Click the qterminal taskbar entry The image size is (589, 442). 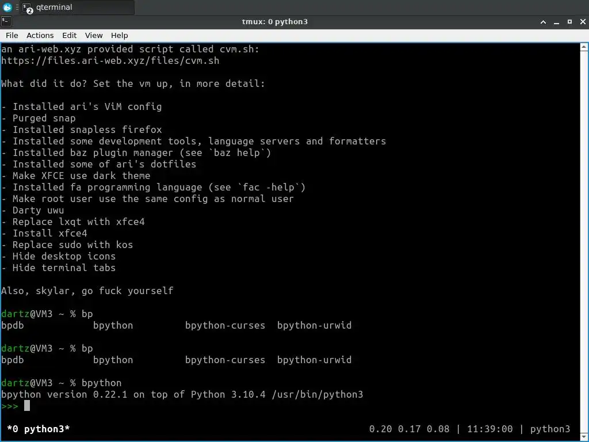(77, 7)
